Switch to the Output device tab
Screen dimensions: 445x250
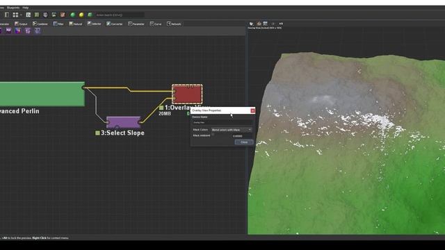pyautogui.click(x=21, y=24)
